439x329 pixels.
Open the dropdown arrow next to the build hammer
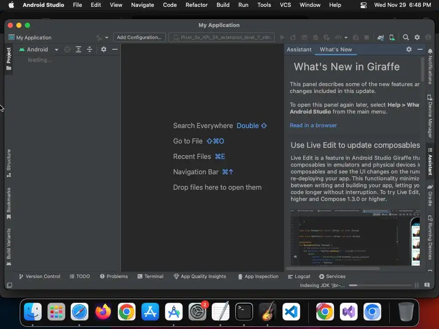(106, 38)
